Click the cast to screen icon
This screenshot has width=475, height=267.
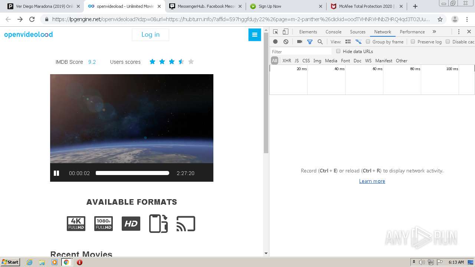186,224
